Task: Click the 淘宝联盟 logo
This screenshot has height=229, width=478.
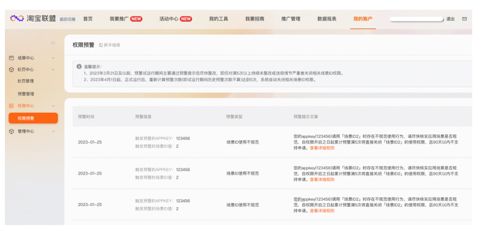Action: click(x=32, y=19)
